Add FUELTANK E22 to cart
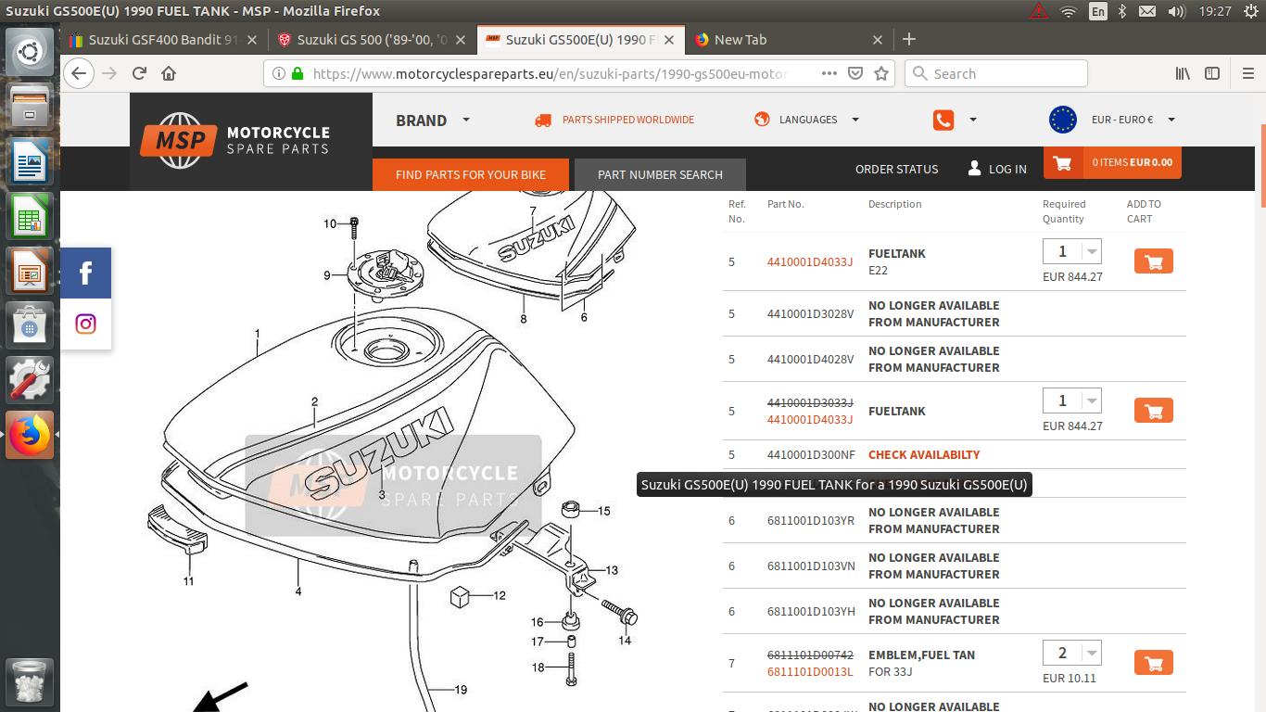 tap(1154, 261)
